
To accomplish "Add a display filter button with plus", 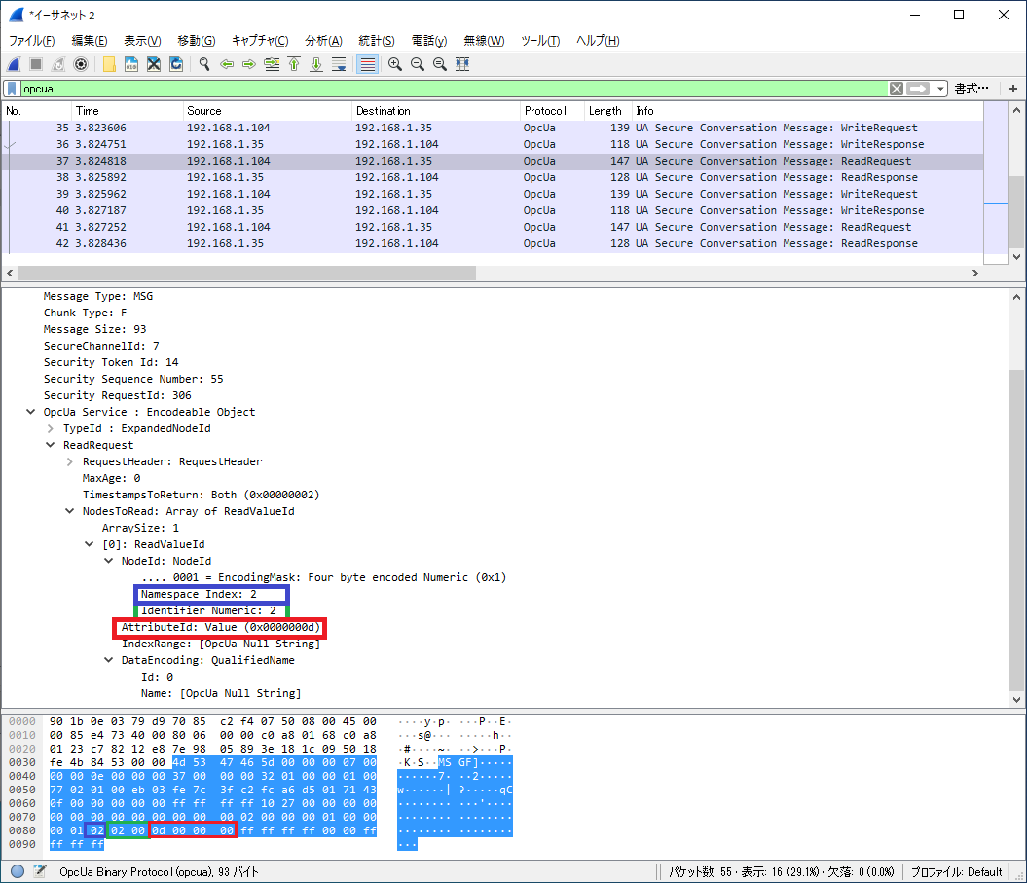I will 1012,89.
